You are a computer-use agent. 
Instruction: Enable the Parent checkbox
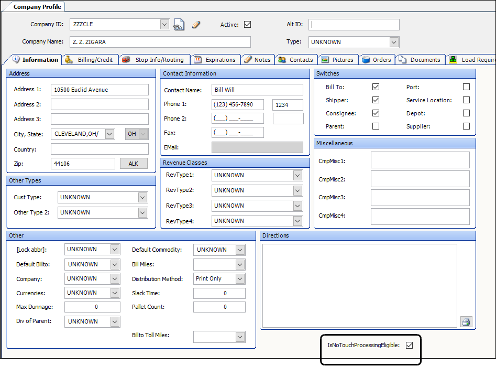point(376,126)
